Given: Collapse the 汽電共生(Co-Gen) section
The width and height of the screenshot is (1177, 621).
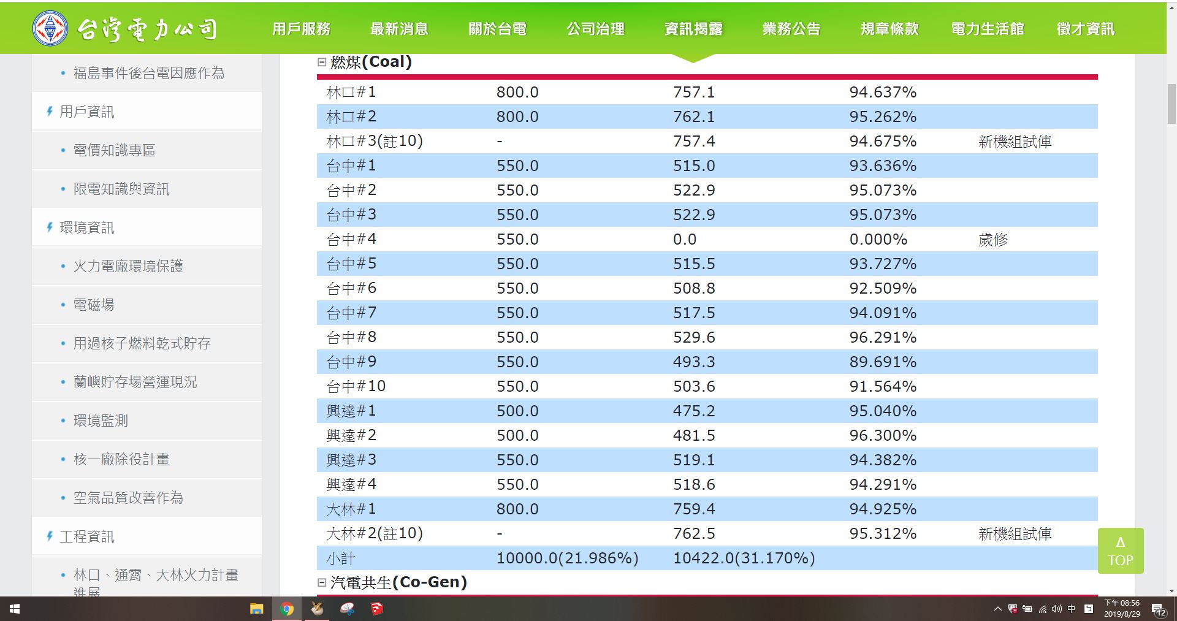Looking at the screenshot, I should [x=322, y=582].
